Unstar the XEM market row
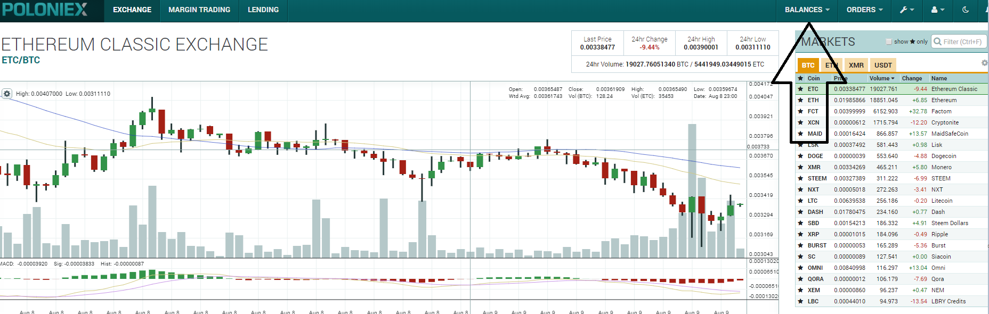This screenshot has height=314, width=989. click(800, 290)
